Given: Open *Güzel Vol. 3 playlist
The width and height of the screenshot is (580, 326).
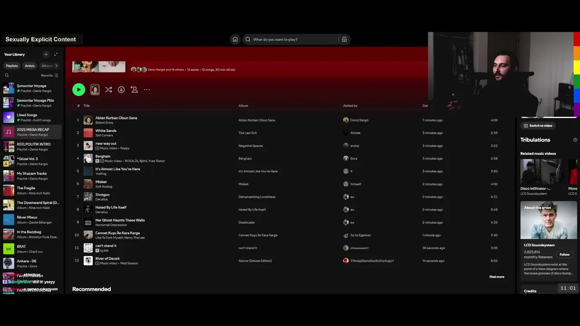Looking at the screenshot, I should pos(31,161).
